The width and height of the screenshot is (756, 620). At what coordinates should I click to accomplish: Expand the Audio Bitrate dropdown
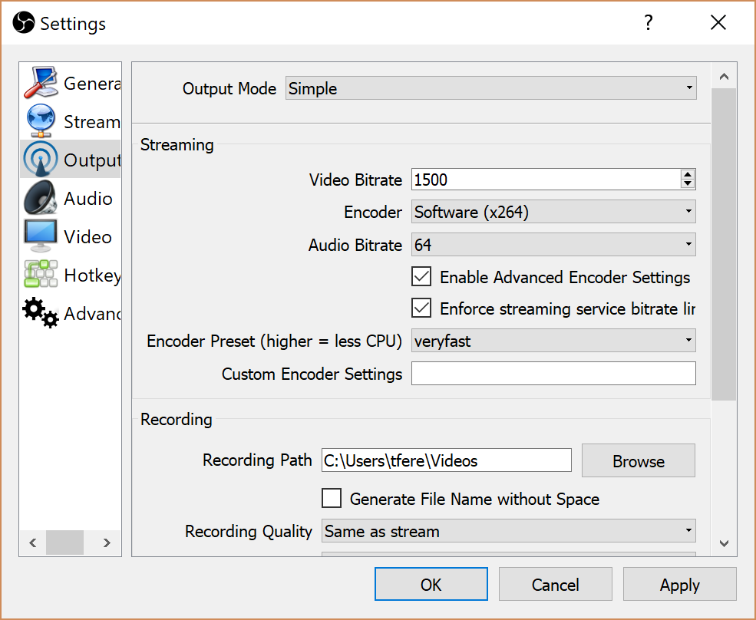tap(553, 245)
